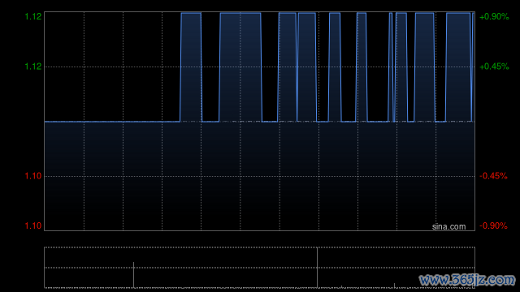Click the 1.12 price label opposite +0.45%

tap(33, 67)
